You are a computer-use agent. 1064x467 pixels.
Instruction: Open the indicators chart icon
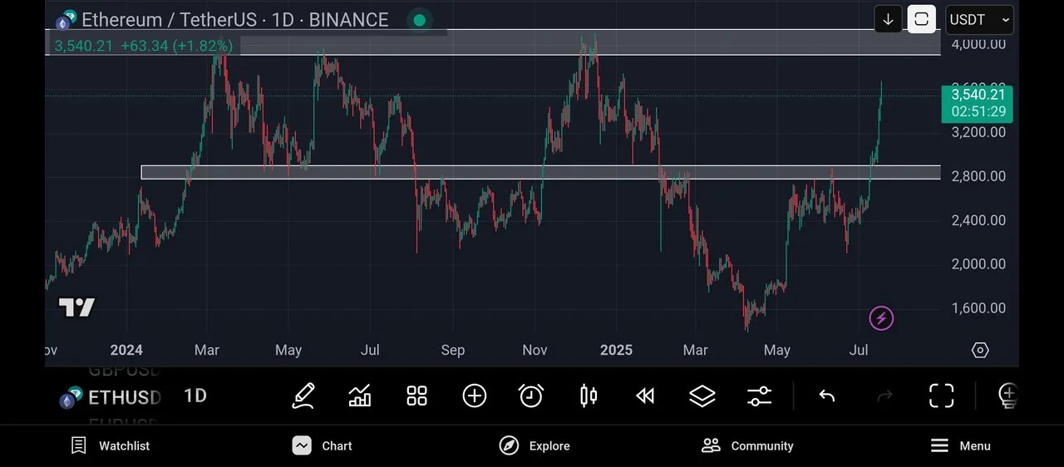click(x=360, y=396)
